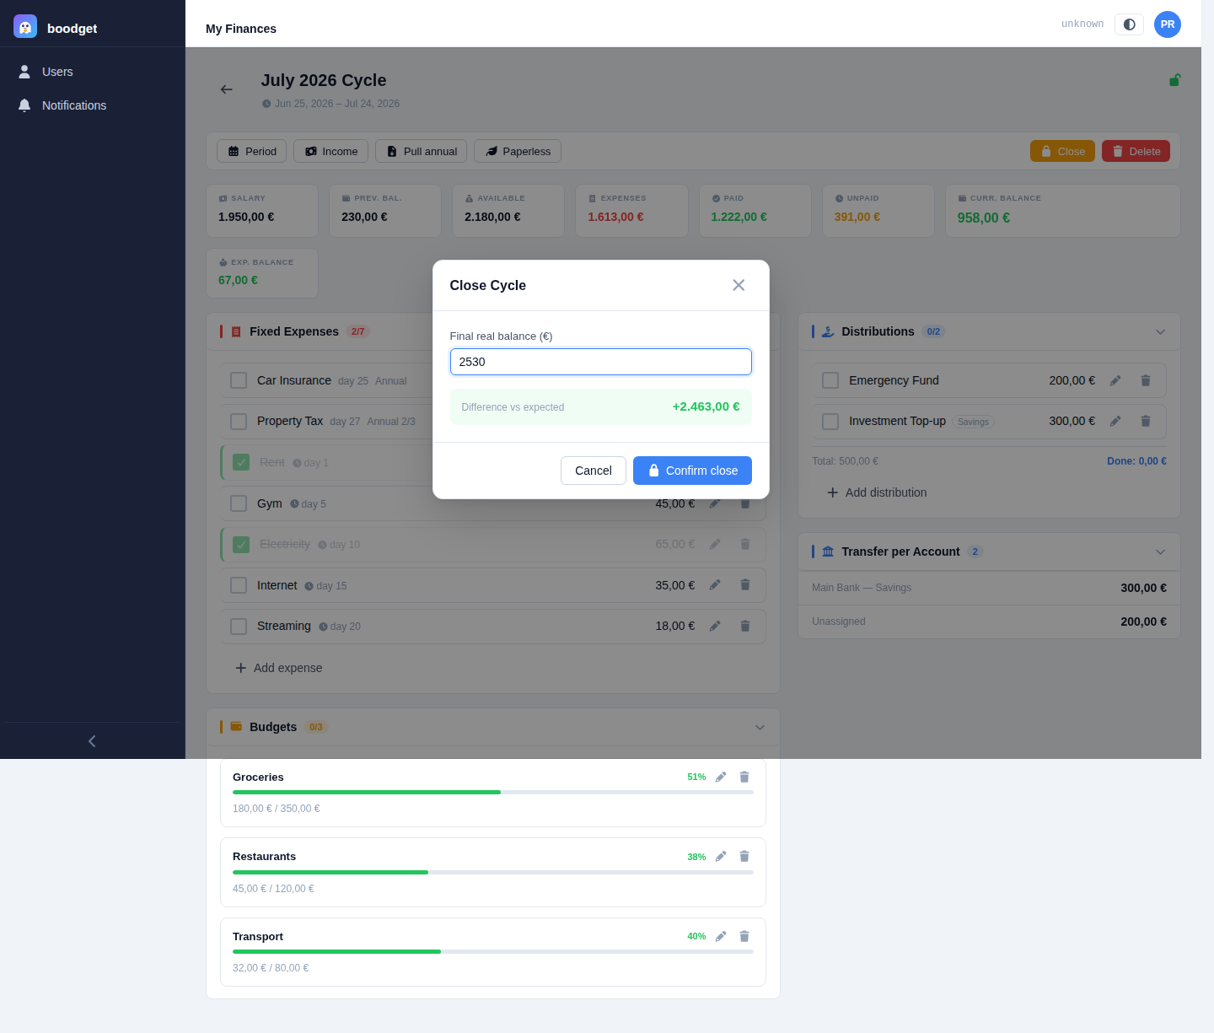The width and height of the screenshot is (1214, 1033).
Task: Click the Done: 0,00 € text
Action: click(1136, 461)
